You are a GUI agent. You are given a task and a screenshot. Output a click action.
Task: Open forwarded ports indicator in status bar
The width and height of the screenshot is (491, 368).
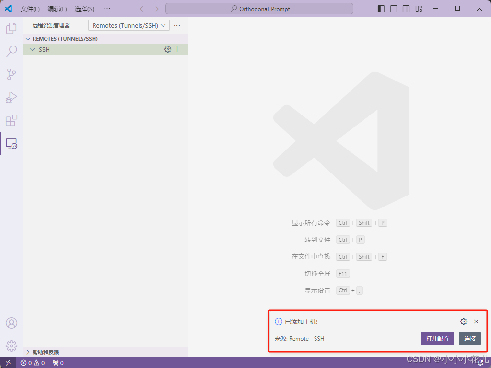coord(58,363)
